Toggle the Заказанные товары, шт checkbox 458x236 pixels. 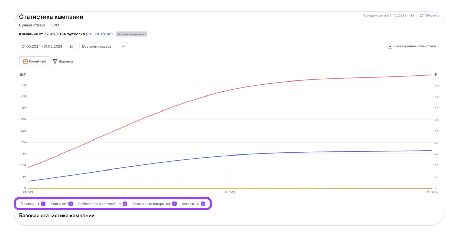coord(174,204)
